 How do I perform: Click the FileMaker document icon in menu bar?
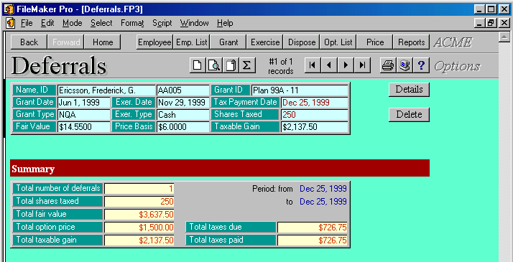(11, 23)
